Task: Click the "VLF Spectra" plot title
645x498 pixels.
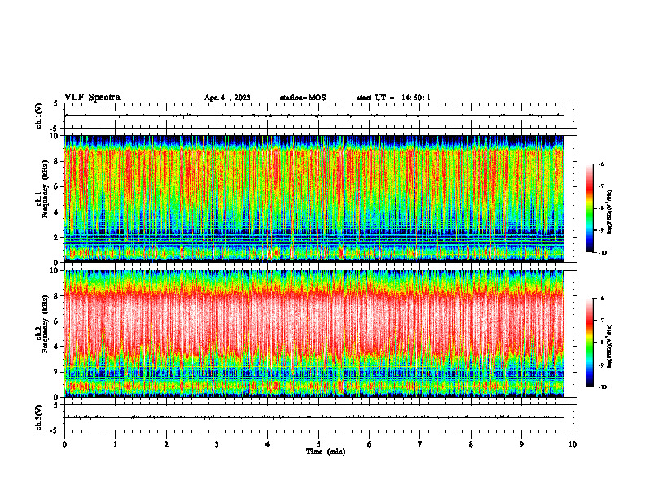Action: [x=92, y=97]
